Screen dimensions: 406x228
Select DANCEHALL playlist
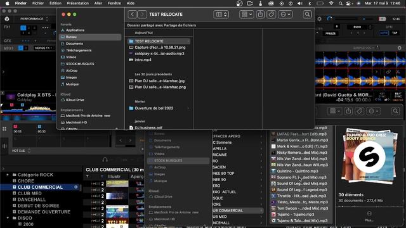(x=32, y=199)
